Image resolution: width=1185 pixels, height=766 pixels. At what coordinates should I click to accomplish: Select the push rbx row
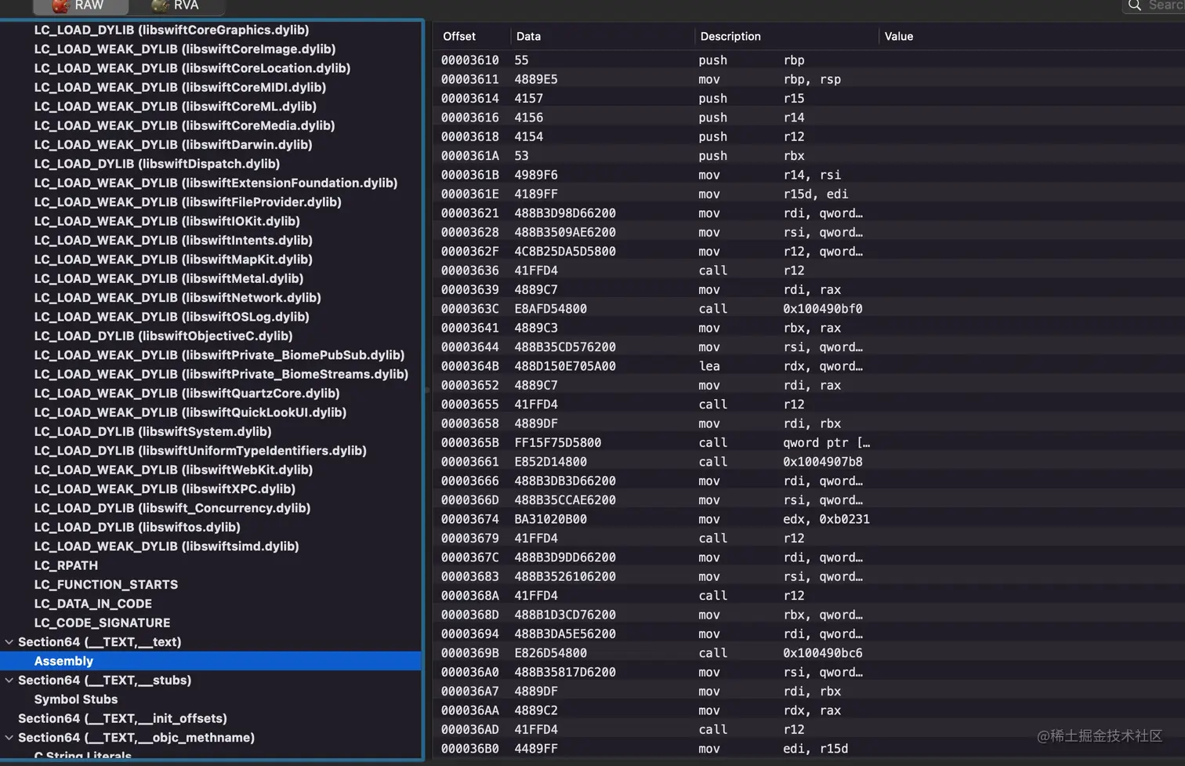click(x=808, y=156)
